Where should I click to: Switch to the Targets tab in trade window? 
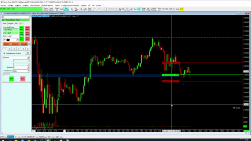point(11,23)
